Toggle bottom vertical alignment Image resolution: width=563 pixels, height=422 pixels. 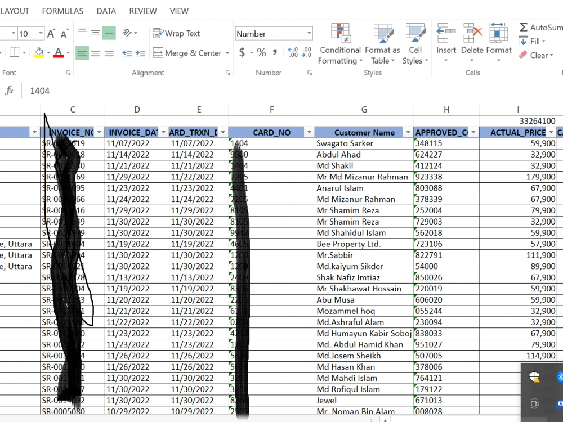pyautogui.click(x=109, y=33)
